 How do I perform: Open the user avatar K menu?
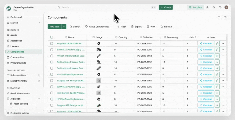click(226, 7)
